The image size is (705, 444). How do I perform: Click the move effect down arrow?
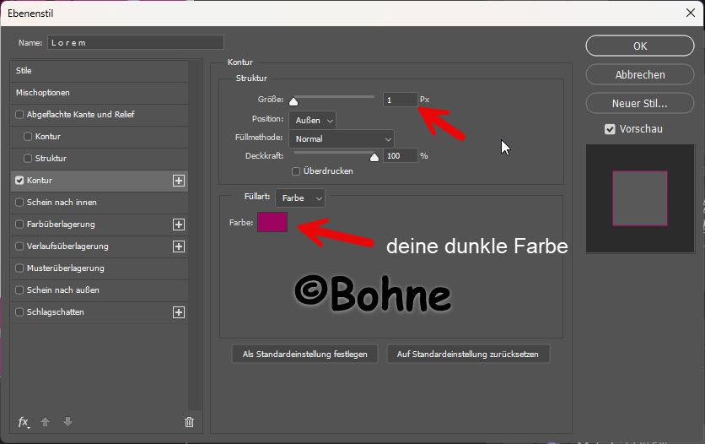(67, 422)
